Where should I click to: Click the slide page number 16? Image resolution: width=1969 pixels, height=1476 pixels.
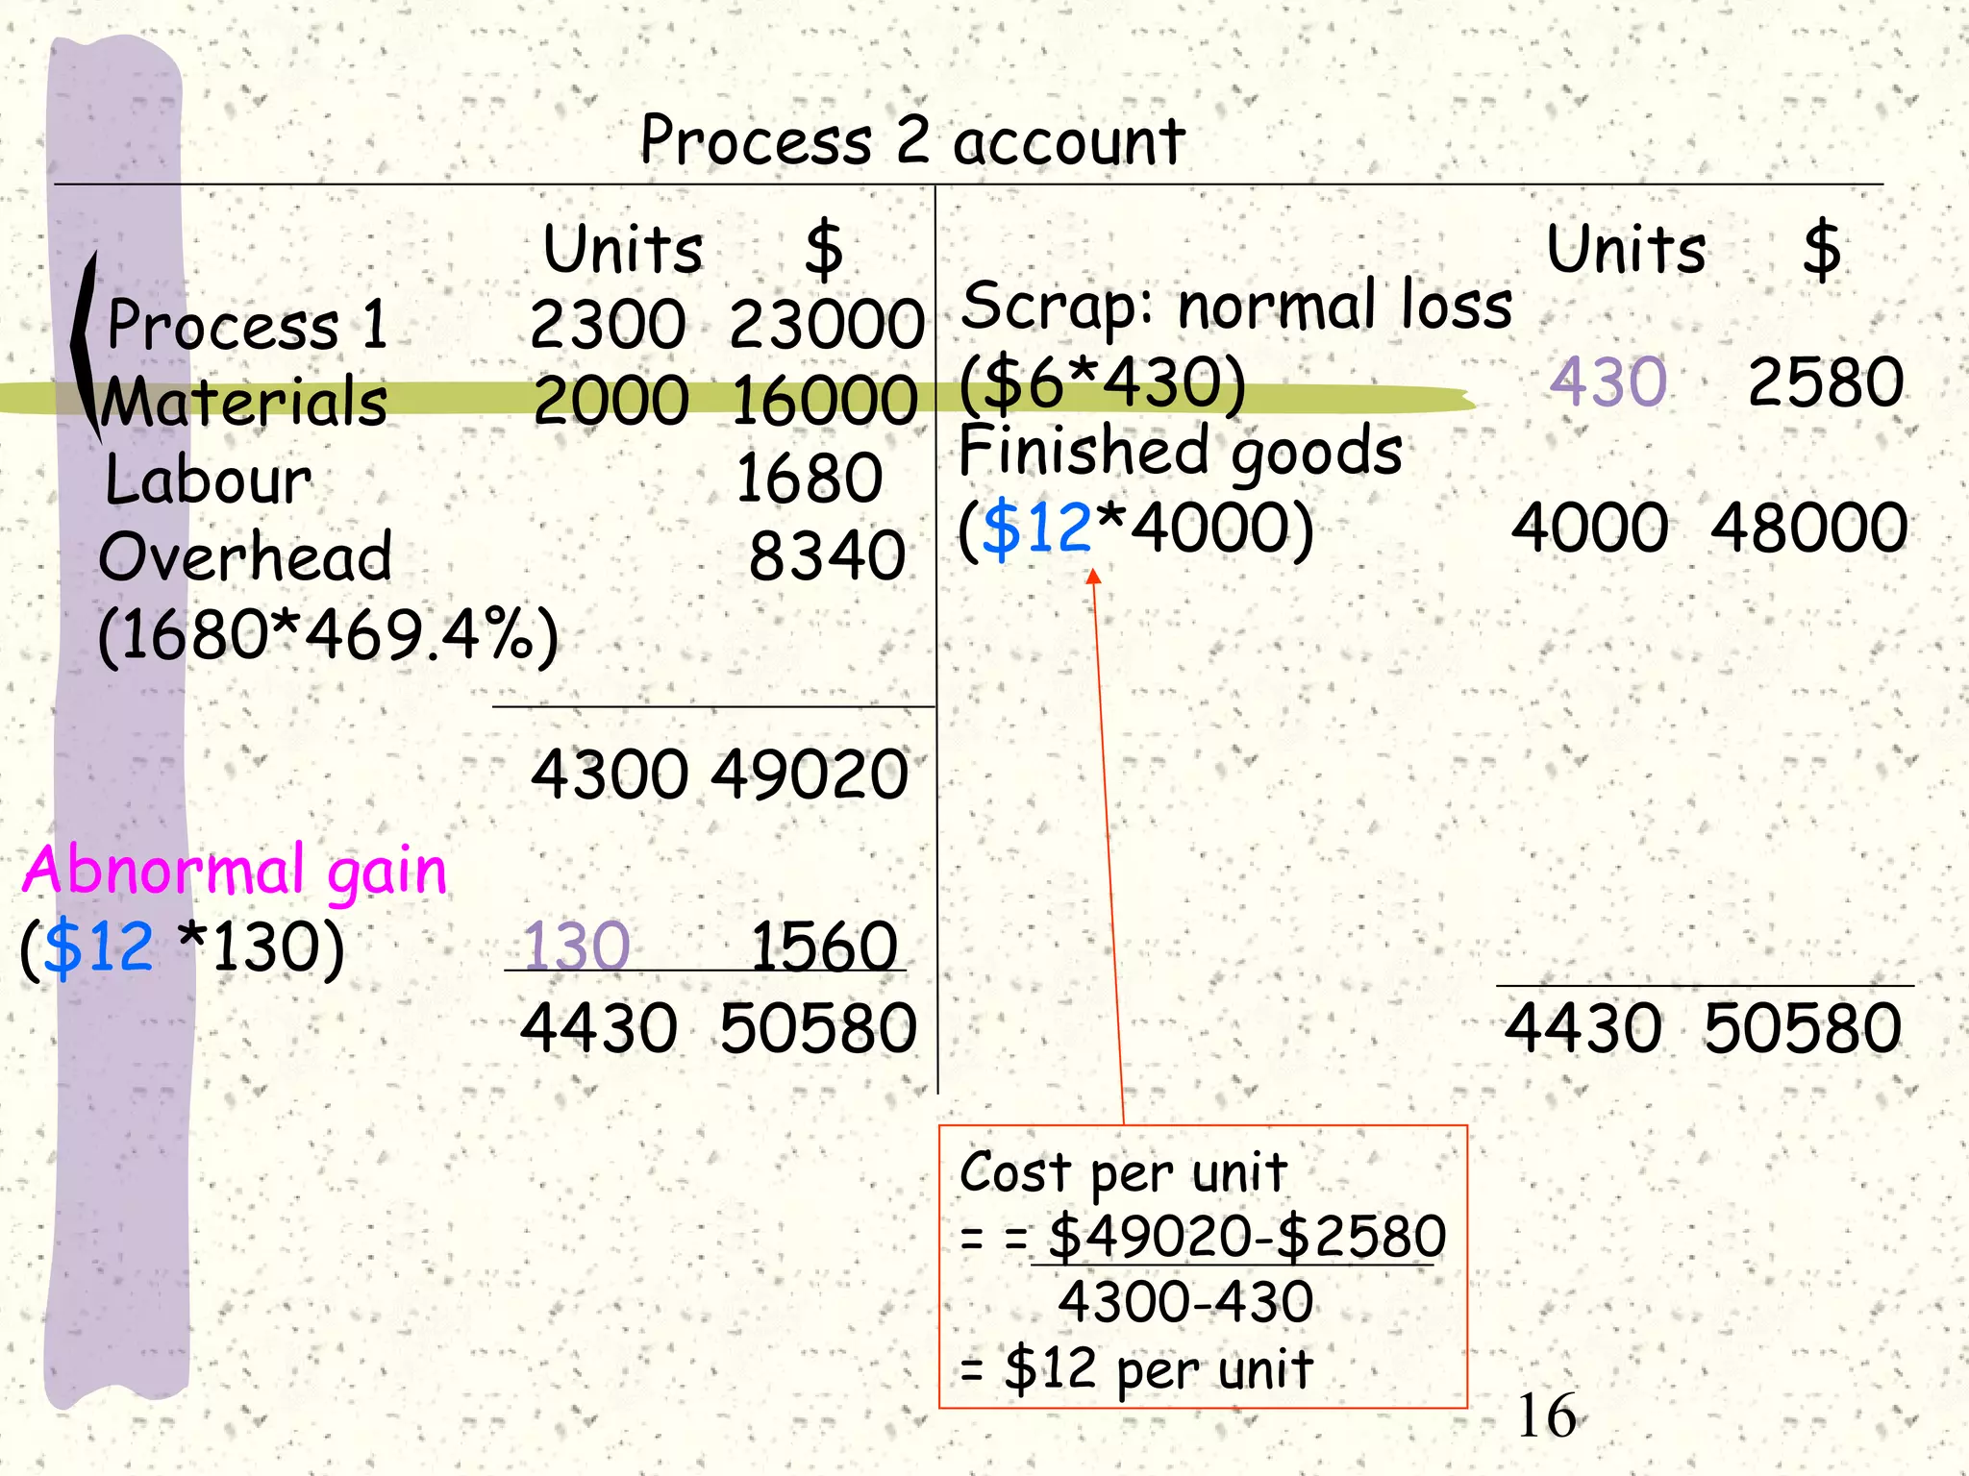pos(1546,1416)
